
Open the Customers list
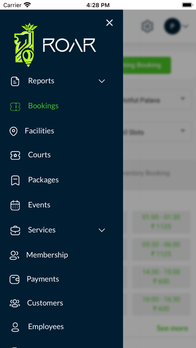coord(45,303)
